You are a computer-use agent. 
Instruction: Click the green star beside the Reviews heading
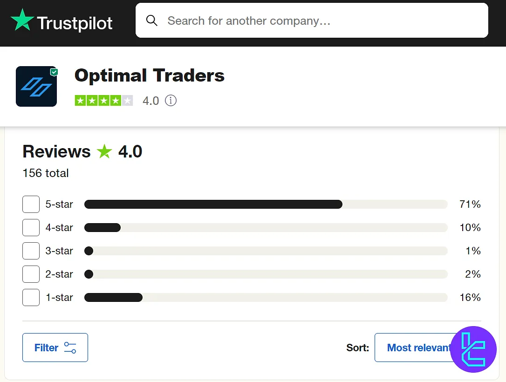(x=104, y=151)
